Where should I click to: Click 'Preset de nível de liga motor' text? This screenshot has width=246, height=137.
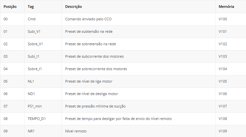(89, 81)
